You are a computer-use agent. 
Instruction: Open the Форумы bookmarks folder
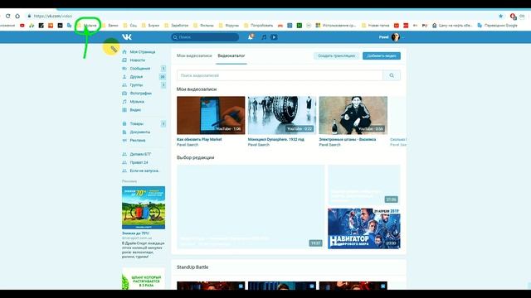coord(229,26)
